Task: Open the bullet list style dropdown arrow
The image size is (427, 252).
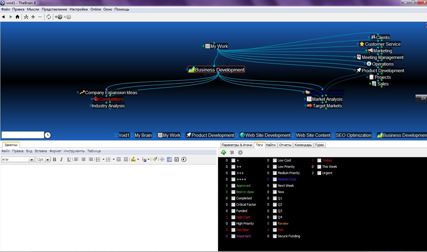Action: point(103,159)
